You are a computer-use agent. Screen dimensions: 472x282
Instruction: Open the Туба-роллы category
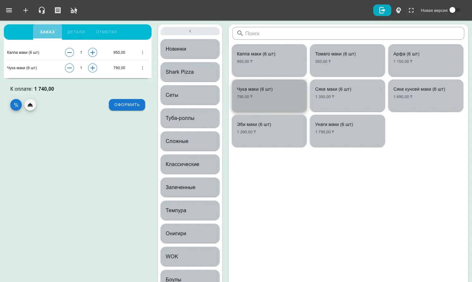[190, 118]
